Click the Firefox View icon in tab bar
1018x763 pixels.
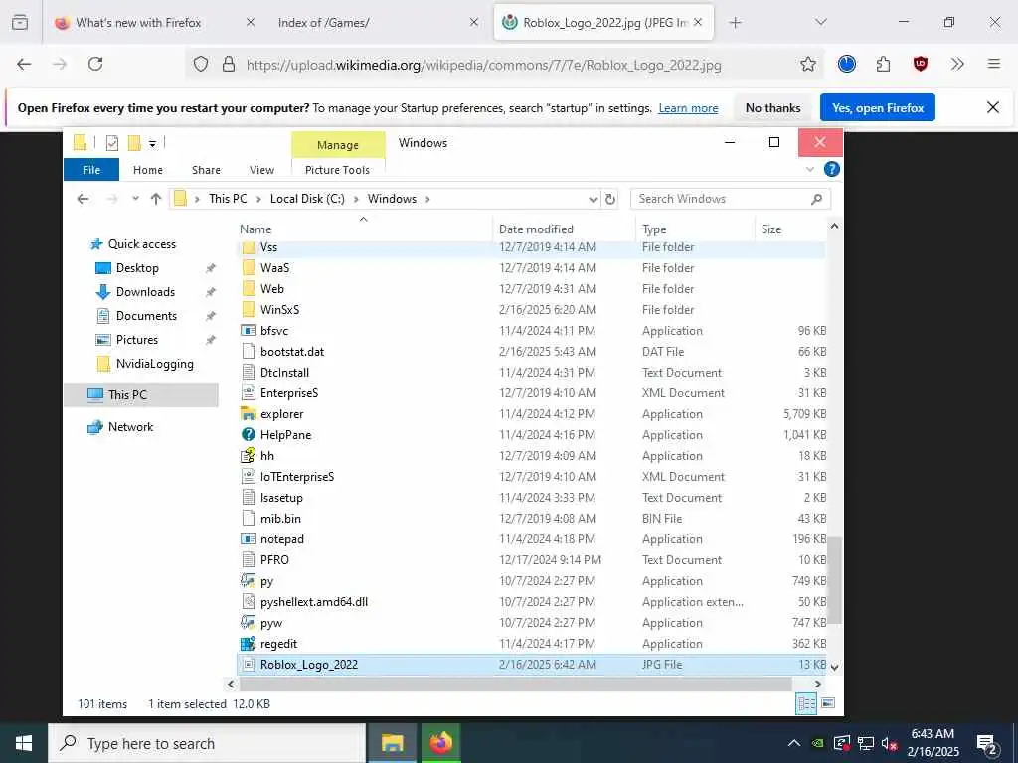click(20, 23)
